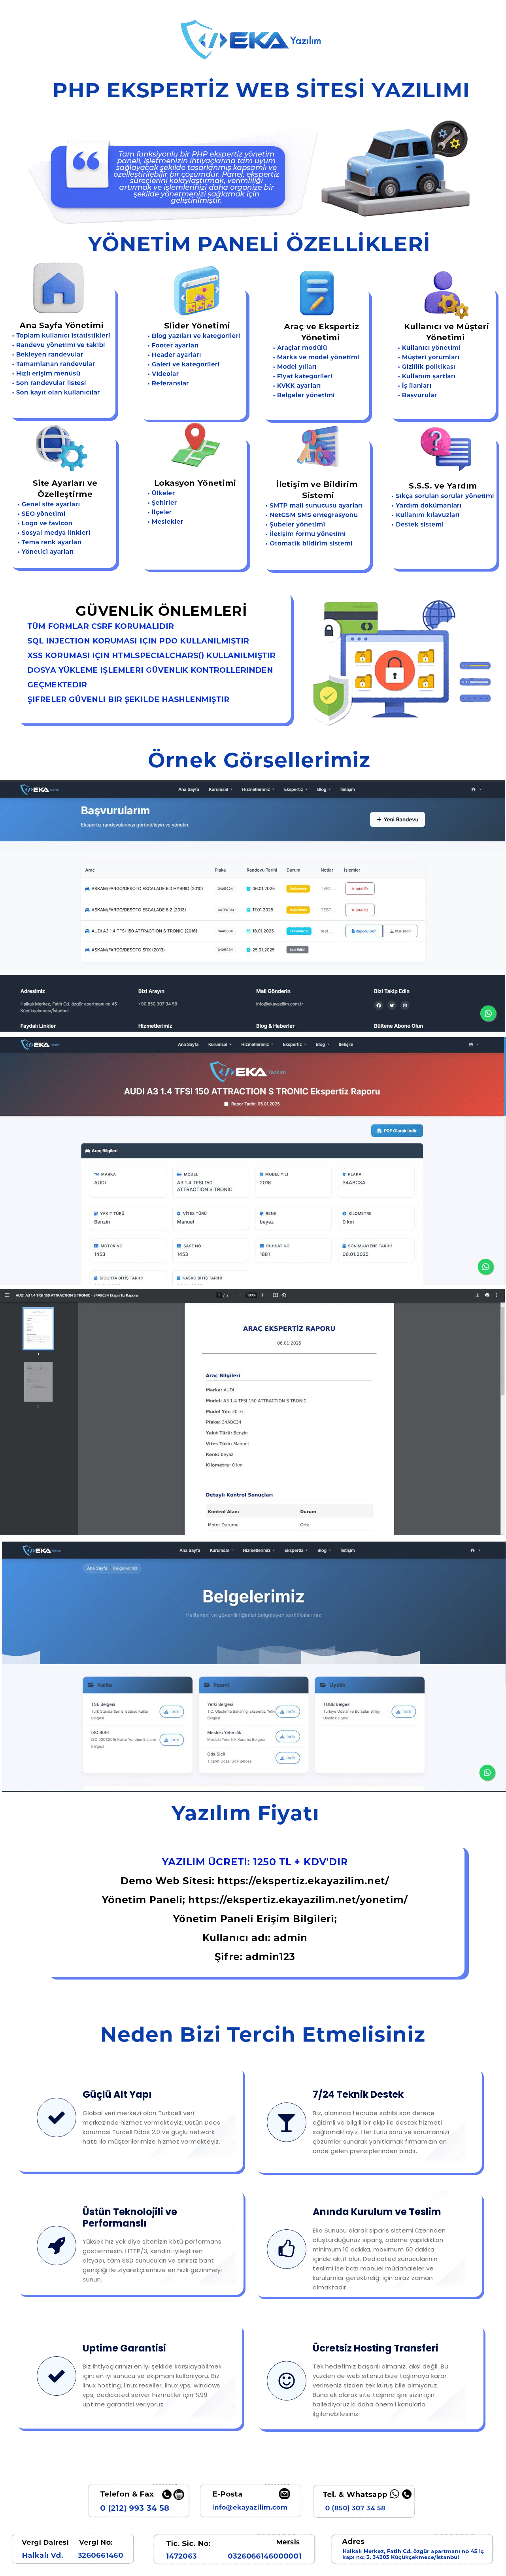The height and width of the screenshot is (2576, 506).
Task: Click PDF İndir for the AUDI A3 row
Action: 401,931
